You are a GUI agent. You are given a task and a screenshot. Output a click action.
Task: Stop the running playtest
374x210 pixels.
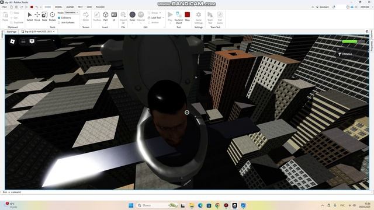(x=187, y=16)
